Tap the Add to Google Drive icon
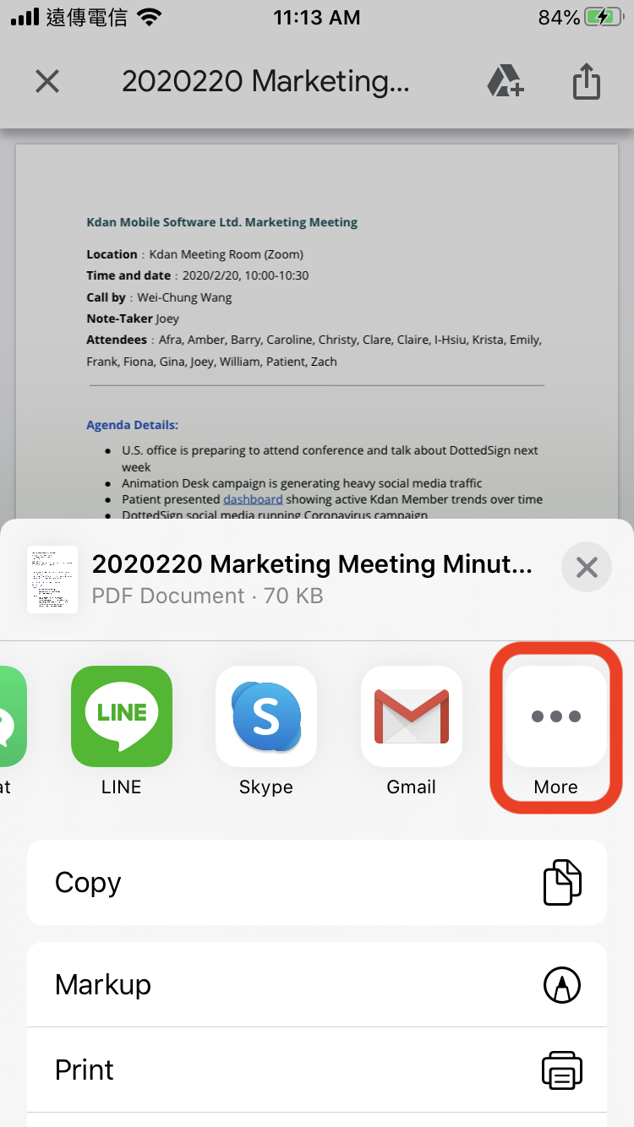 506,81
